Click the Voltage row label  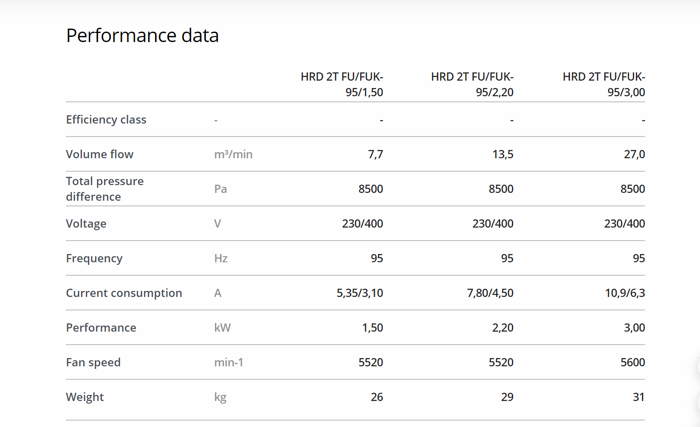(86, 224)
